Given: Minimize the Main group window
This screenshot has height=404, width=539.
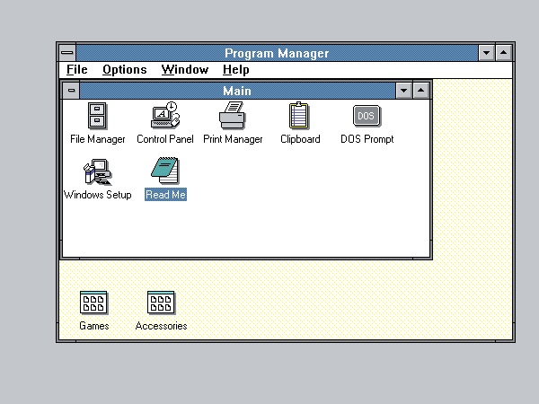Looking at the screenshot, I should (x=404, y=91).
